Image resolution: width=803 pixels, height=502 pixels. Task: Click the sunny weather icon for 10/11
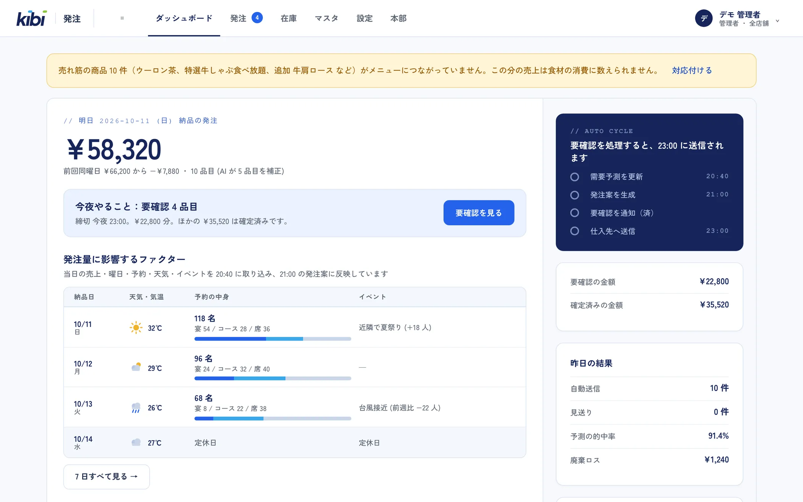(136, 328)
